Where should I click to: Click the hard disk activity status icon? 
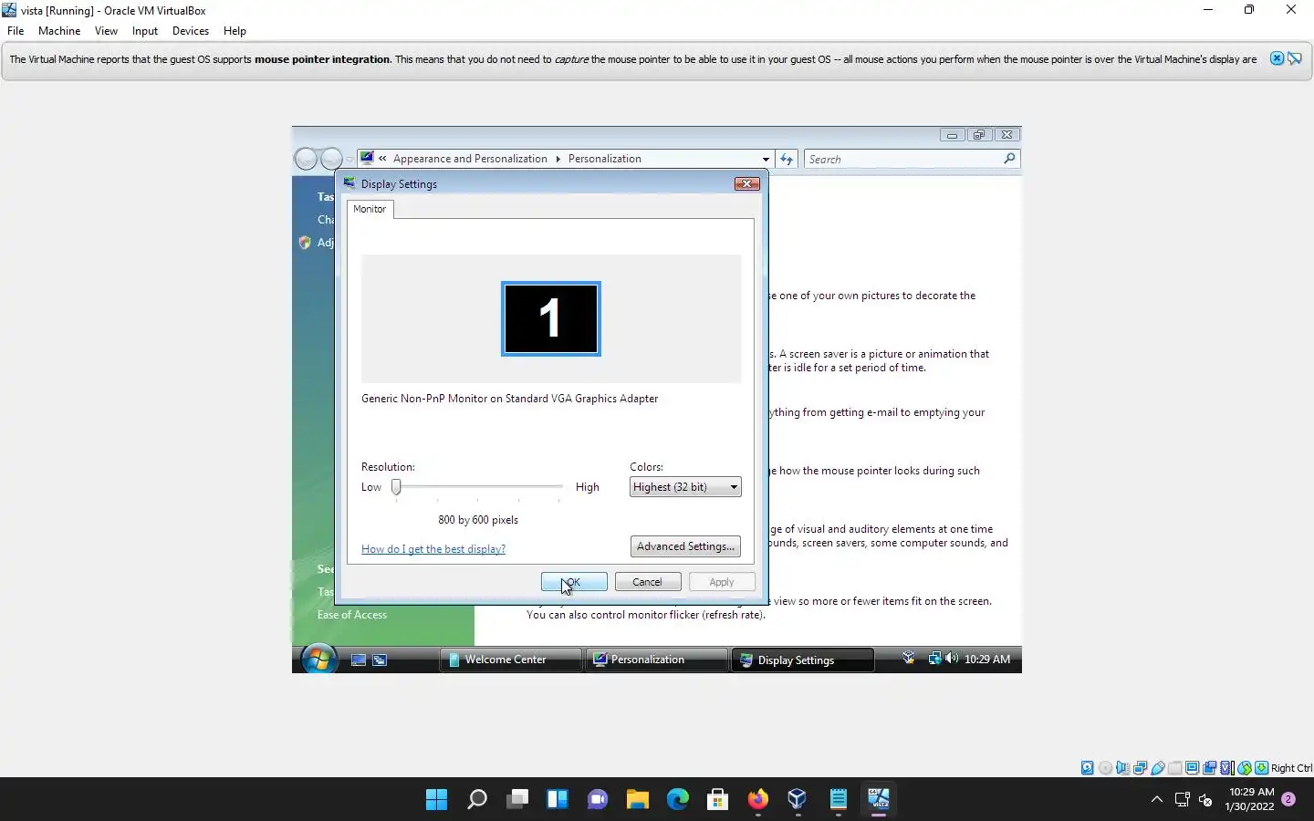pos(1088,768)
